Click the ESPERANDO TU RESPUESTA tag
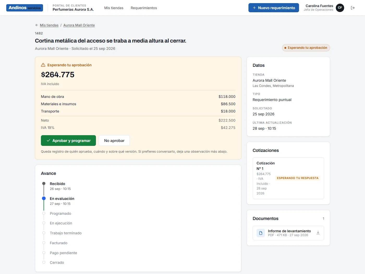Screen dimensions: 365x274 (298, 178)
